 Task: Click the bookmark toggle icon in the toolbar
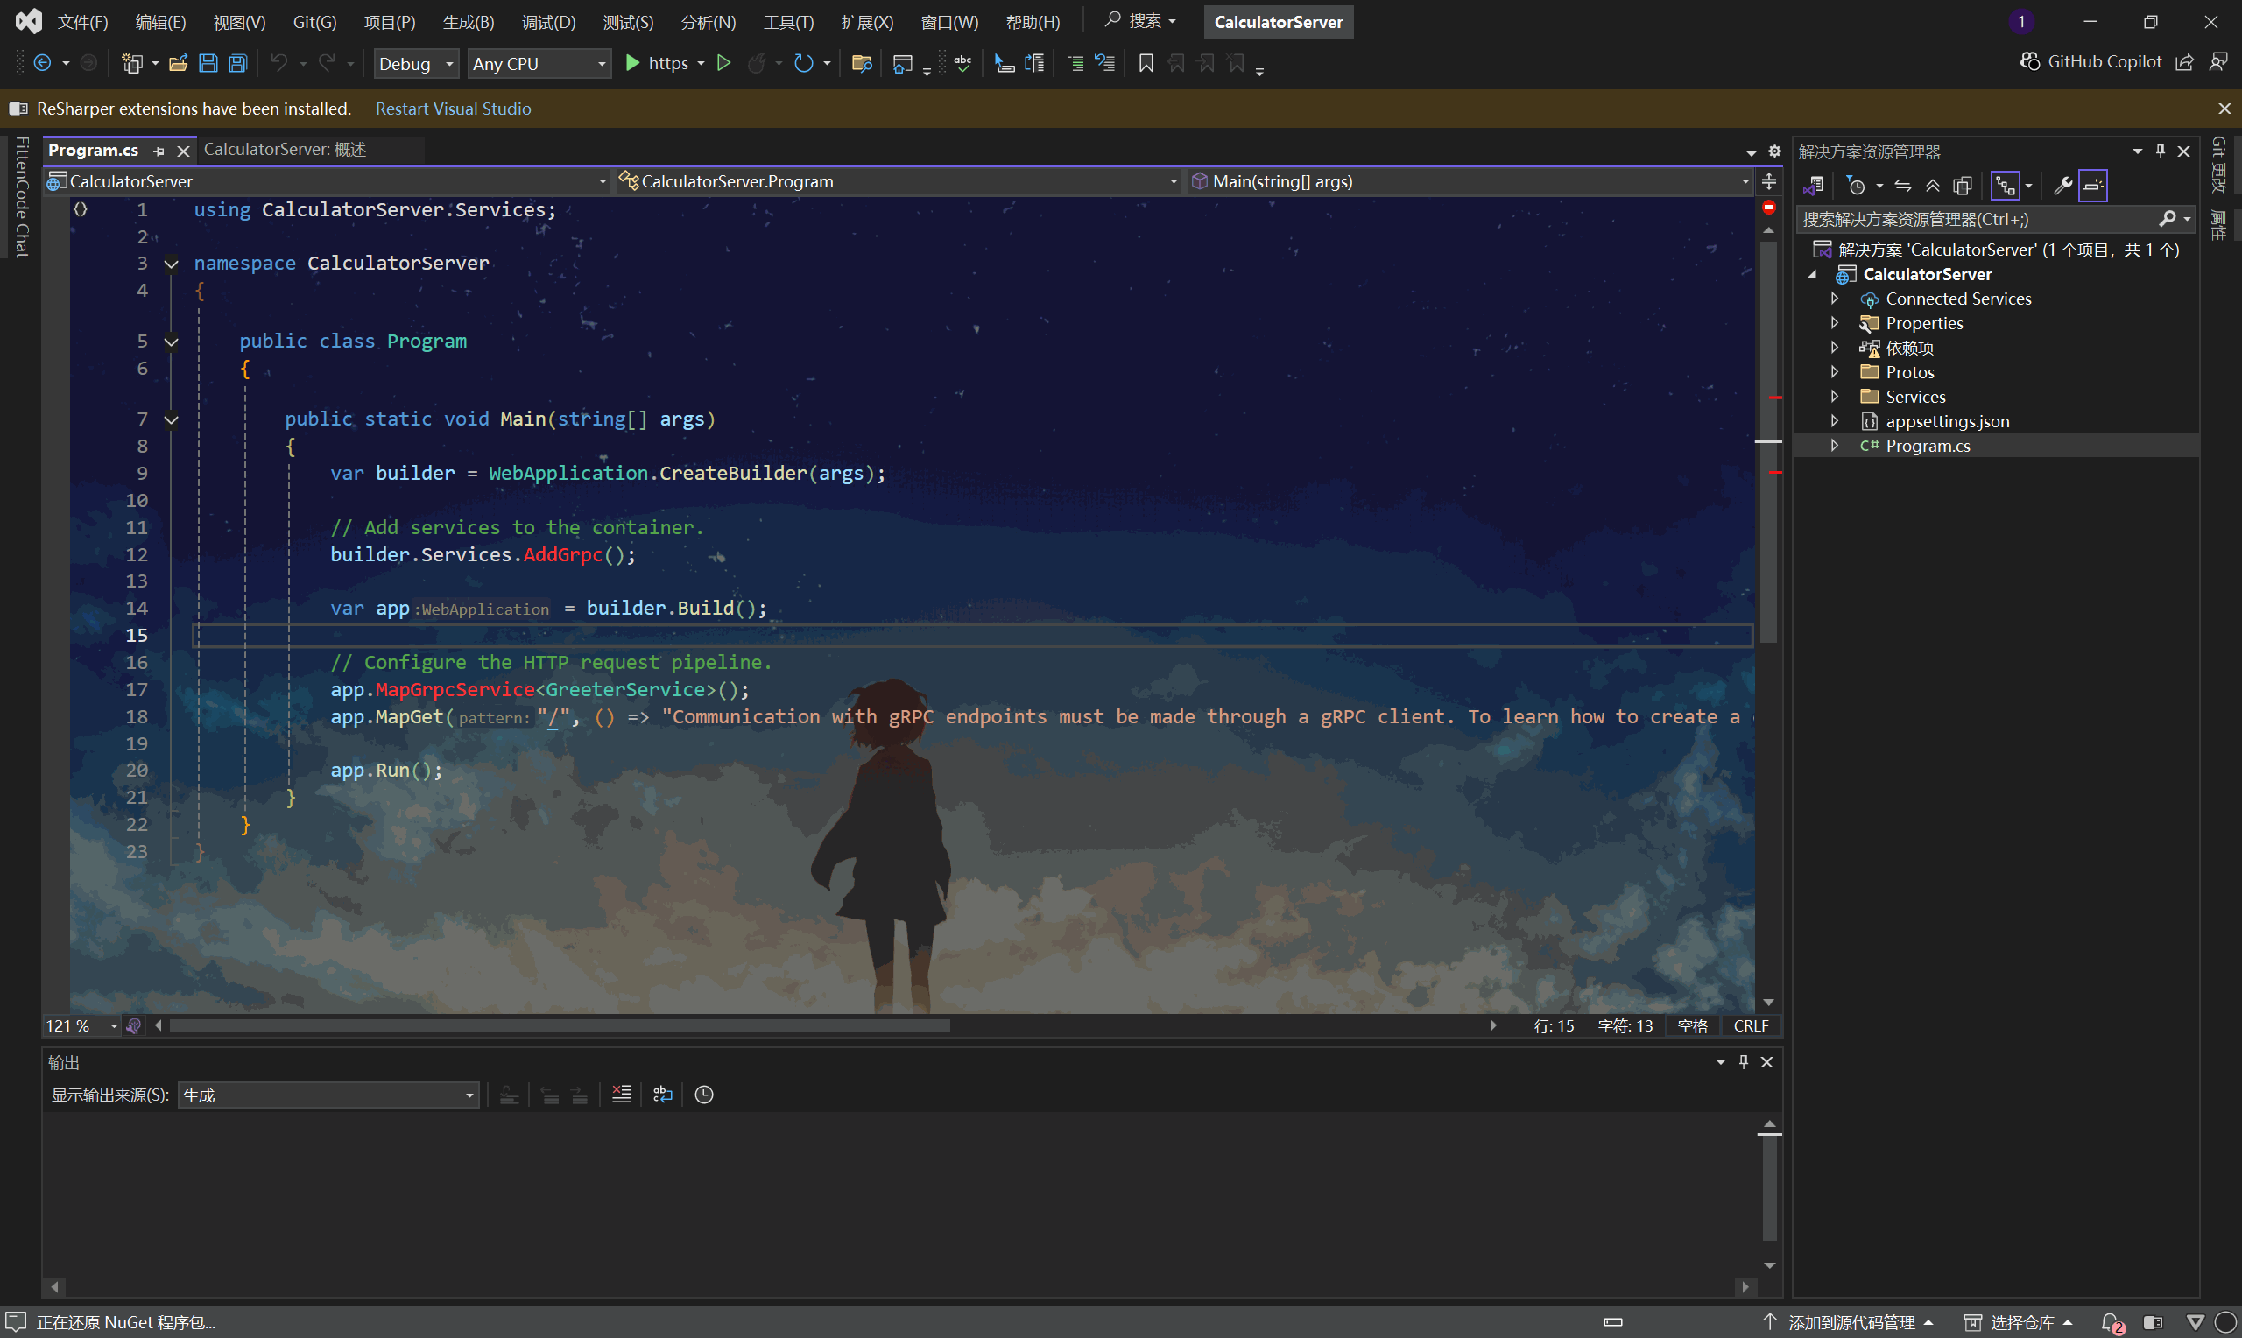click(x=1146, y=63)
